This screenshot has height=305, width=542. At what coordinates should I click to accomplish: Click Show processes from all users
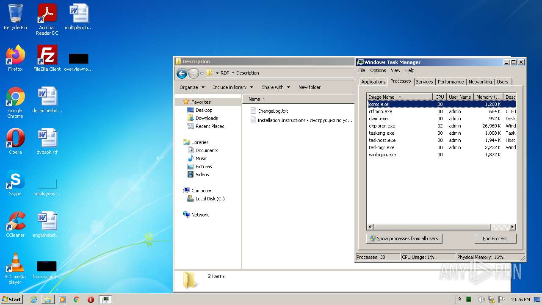[x=404, y=238]
